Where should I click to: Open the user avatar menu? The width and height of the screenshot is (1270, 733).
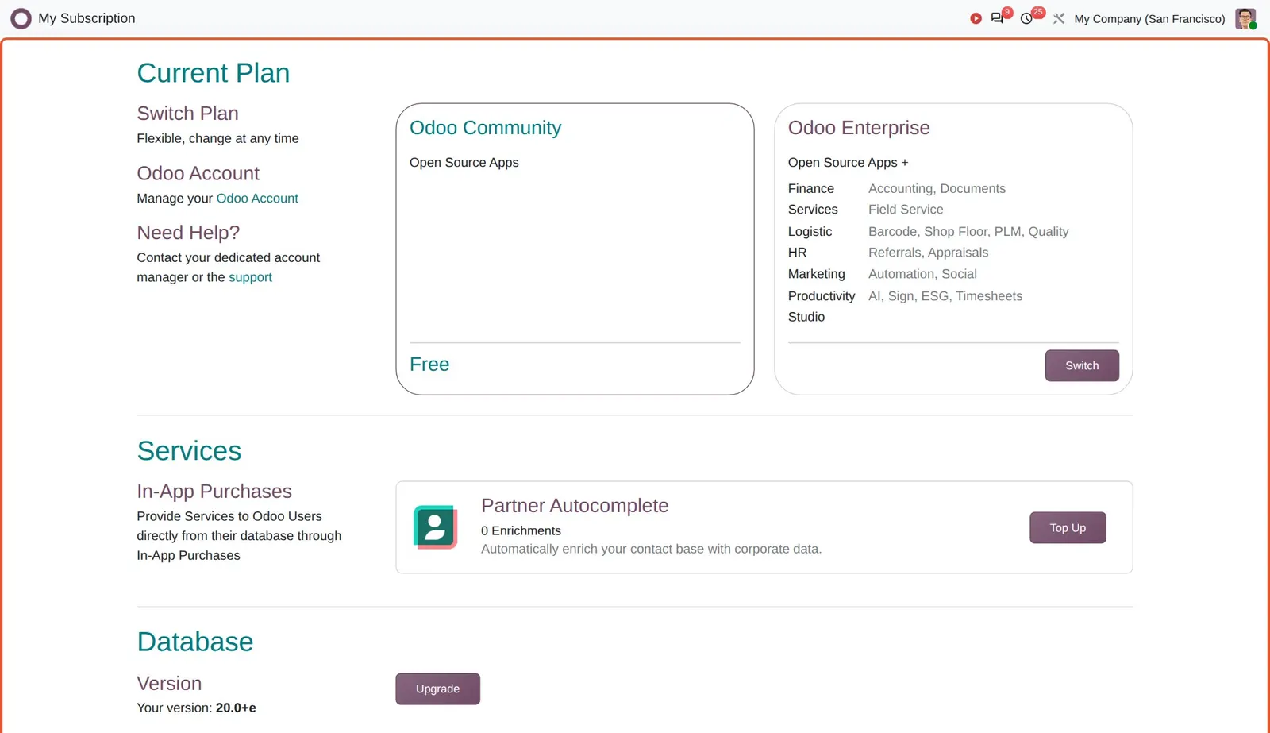[x=1245, y=18]
